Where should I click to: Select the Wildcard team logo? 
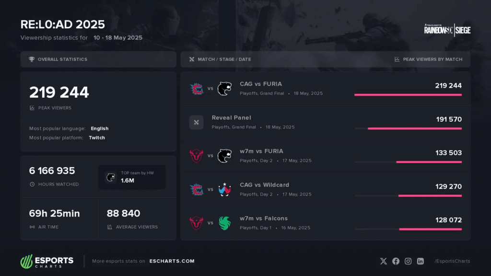(x=224, y=189)
